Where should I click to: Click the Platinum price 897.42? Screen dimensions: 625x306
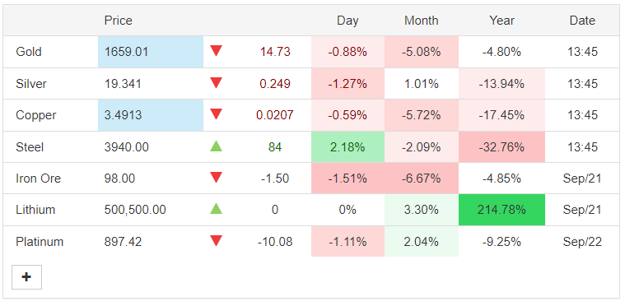[x=123, y=242]
